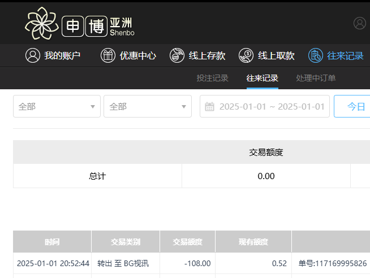Expand the first 全部 dropdown
This screenshot has width=370, height=278.
[57, 106]
